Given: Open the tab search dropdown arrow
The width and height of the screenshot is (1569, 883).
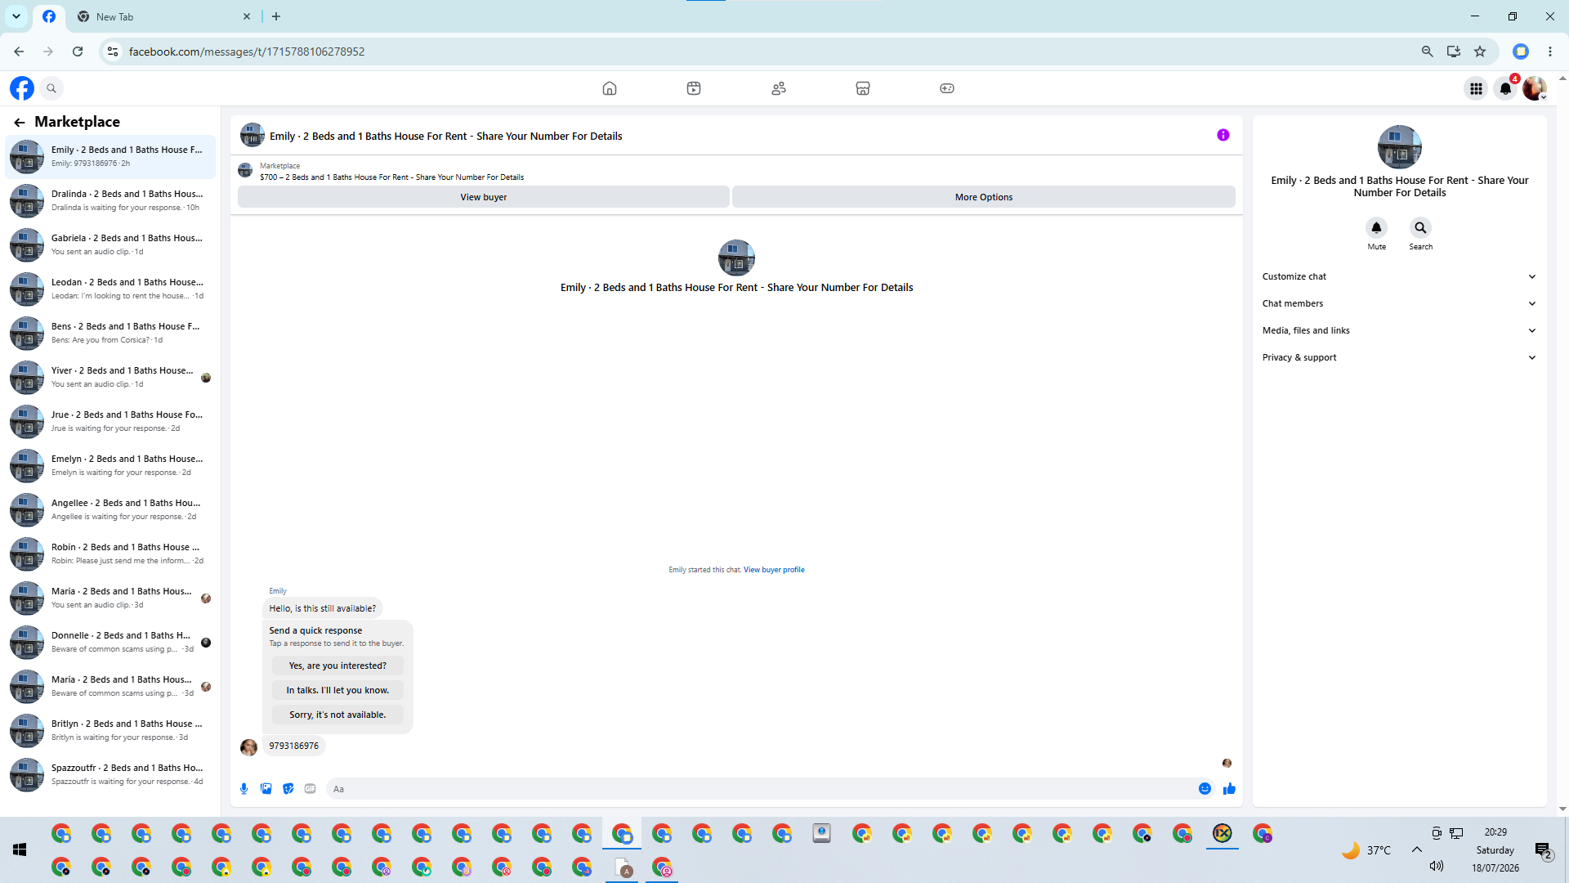Looking at the screenshot, I should point(16,16).
